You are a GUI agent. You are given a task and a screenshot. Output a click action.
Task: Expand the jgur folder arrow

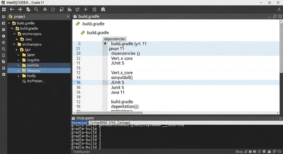16,50
